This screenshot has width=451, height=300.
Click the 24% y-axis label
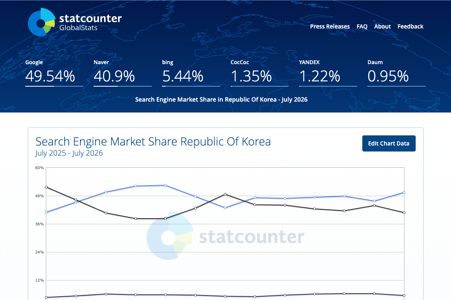[x=40, y=252]
